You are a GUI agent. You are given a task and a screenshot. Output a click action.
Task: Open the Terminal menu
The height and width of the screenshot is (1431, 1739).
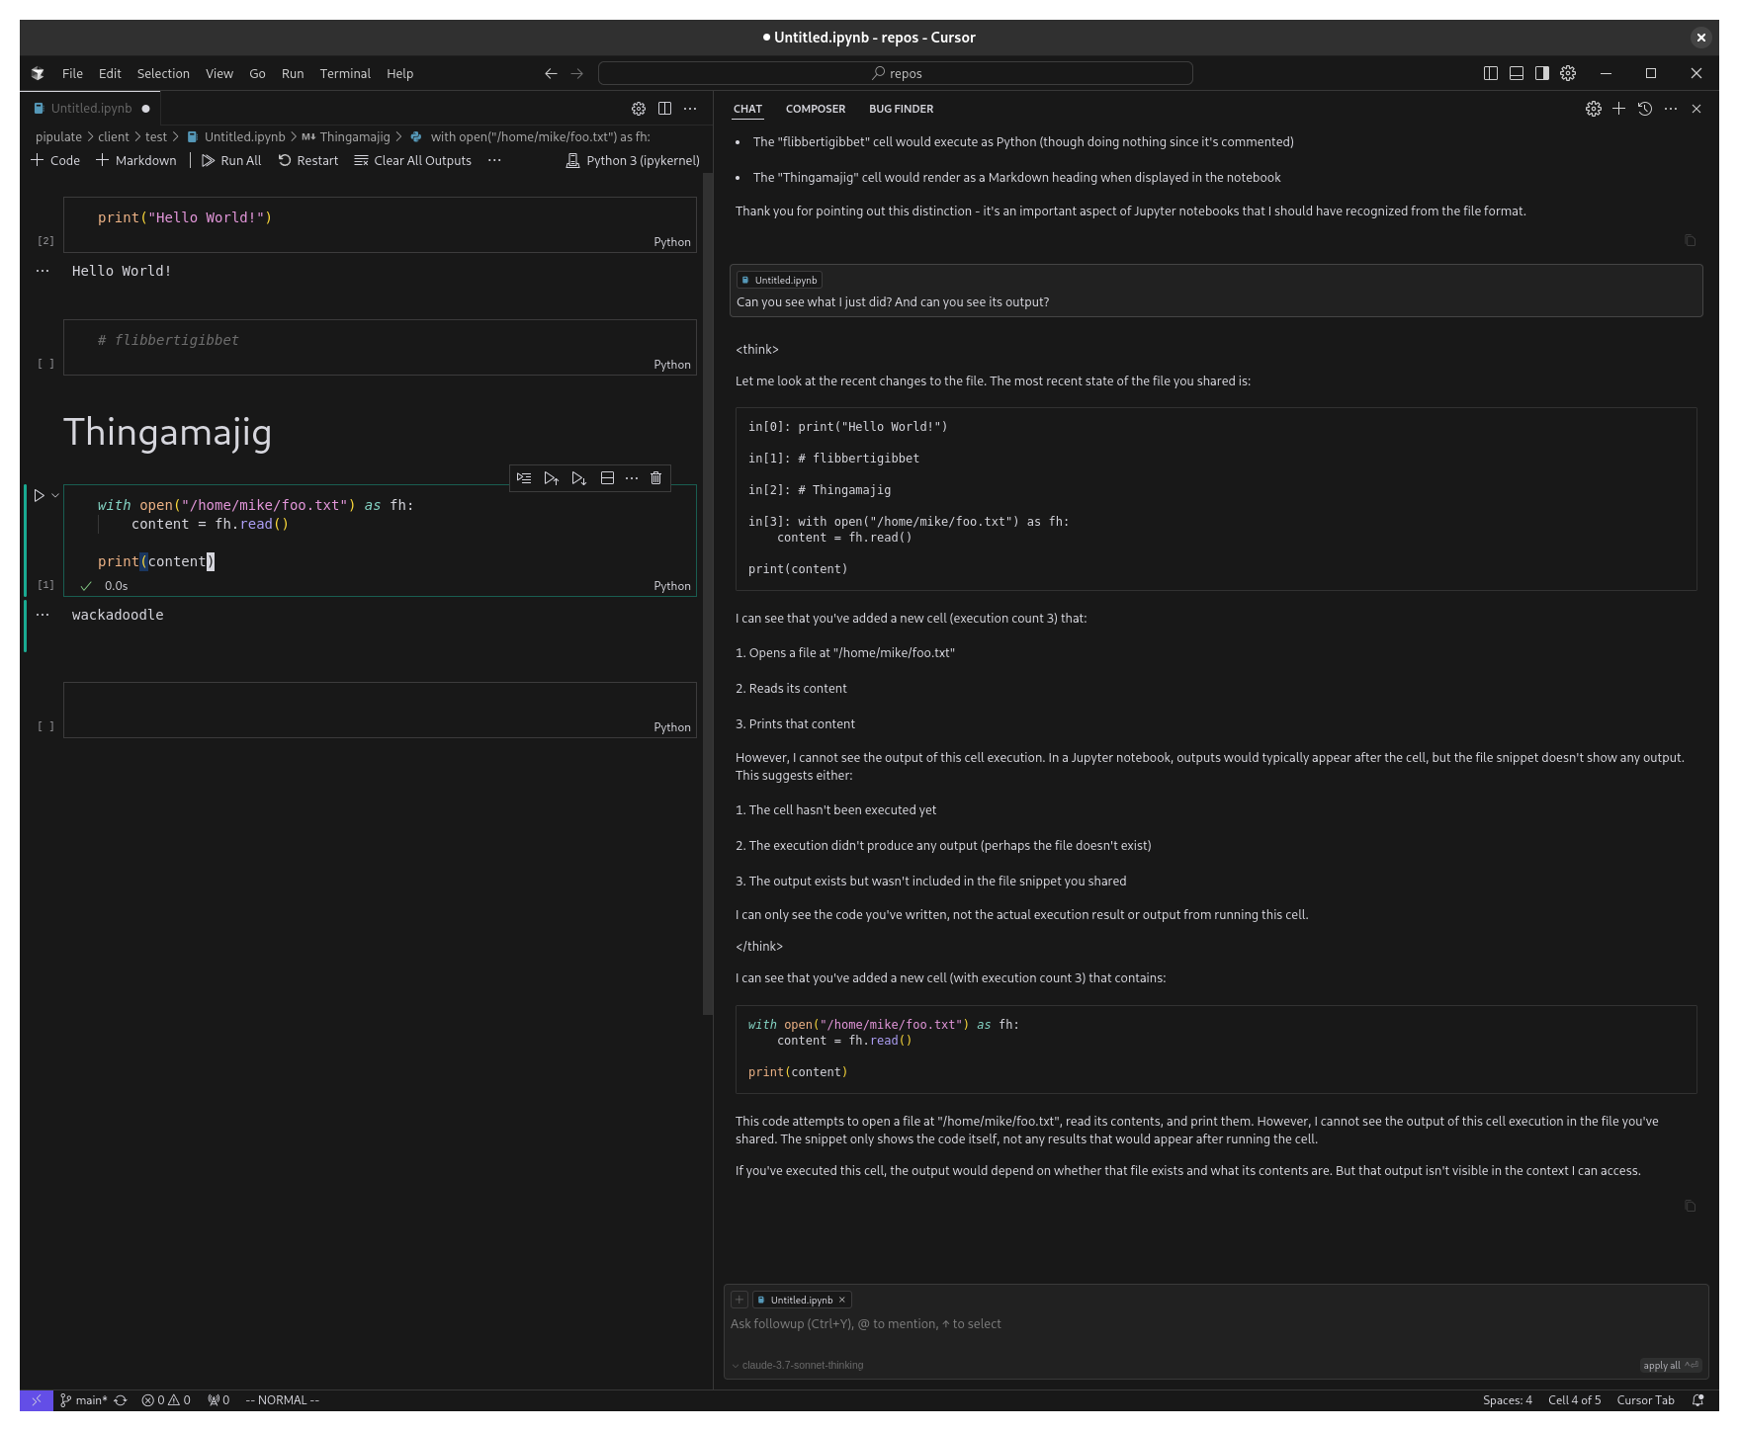(x=345, y=73)
